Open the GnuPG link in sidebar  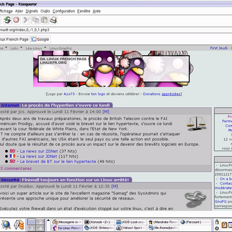(x=220, y=201)
